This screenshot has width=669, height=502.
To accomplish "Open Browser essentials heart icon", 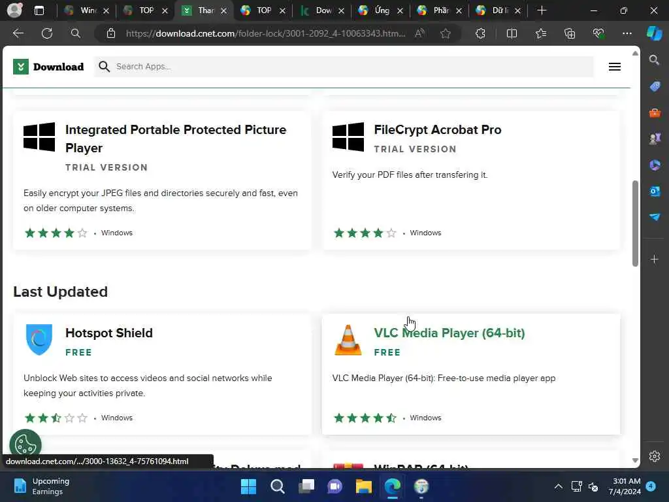I will (598, 33).
